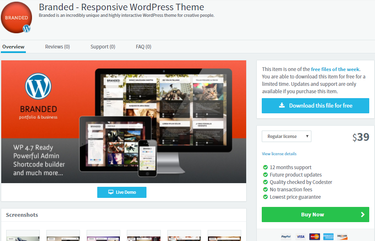Image resolution: width=375 pixels, height=241 pixels.
Task: Click the VISA card icon
Action: (301, 236)
